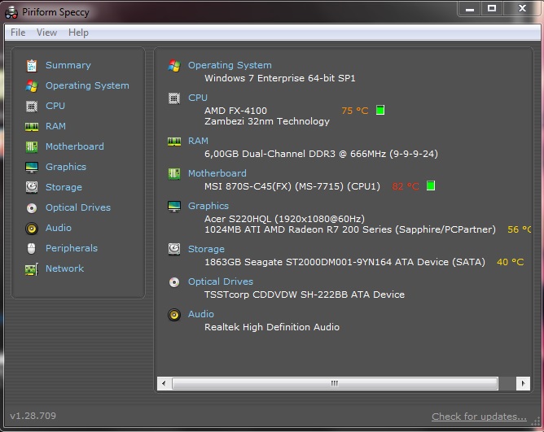The width and height of the screenshot is (544, 432).
Task: Select Storage in the sidebar
Action: (x=64, y=187)
